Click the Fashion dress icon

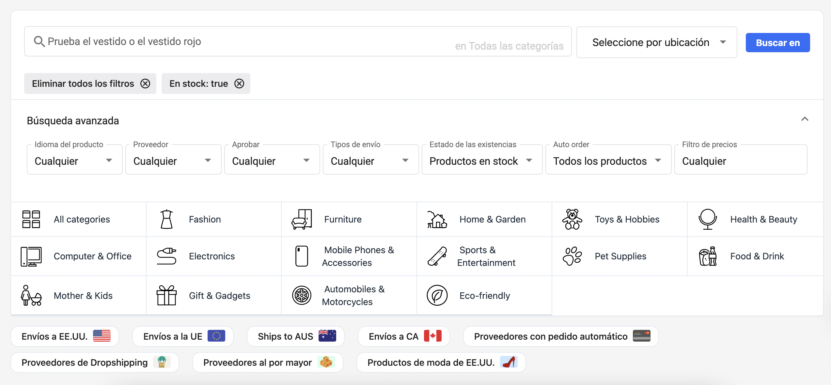tap(166, 219)
